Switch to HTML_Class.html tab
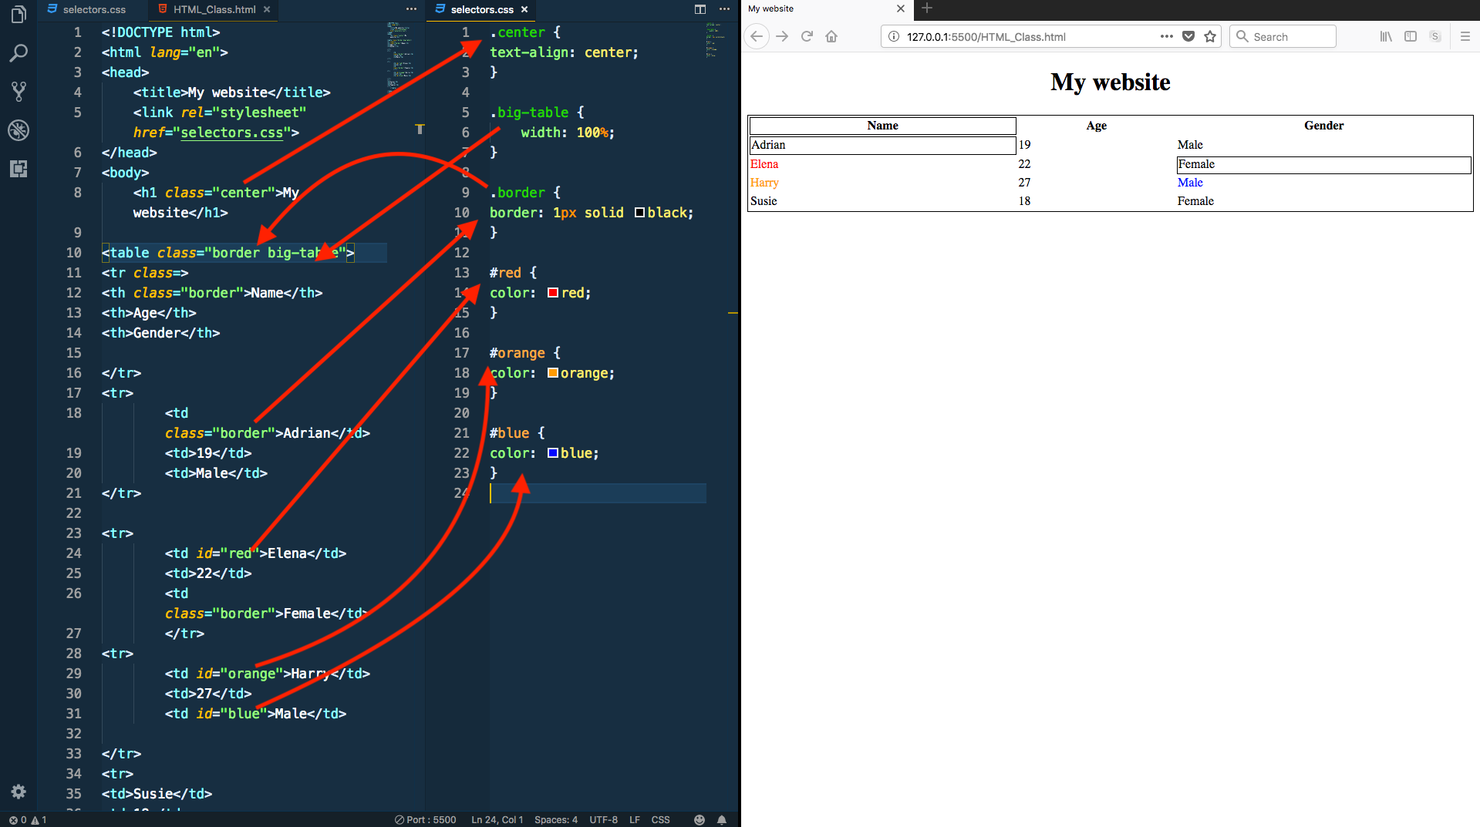This screenshot has width=1480, height=827. [x=214, y=9]
